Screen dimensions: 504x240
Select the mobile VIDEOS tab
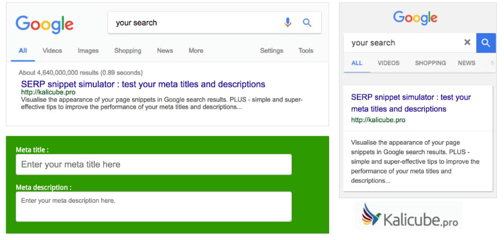389,63
